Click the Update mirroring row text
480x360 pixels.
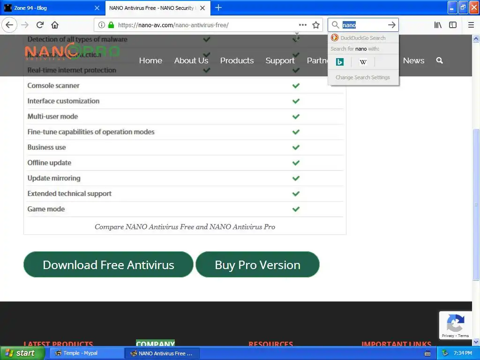[54, 178]
